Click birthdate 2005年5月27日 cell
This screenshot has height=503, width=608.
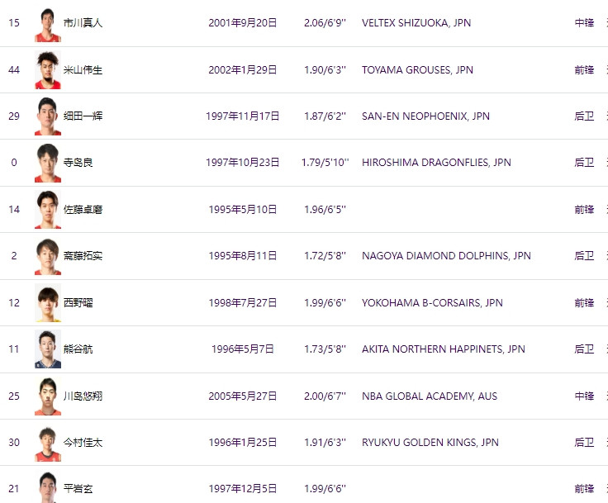tap(242, 396)
